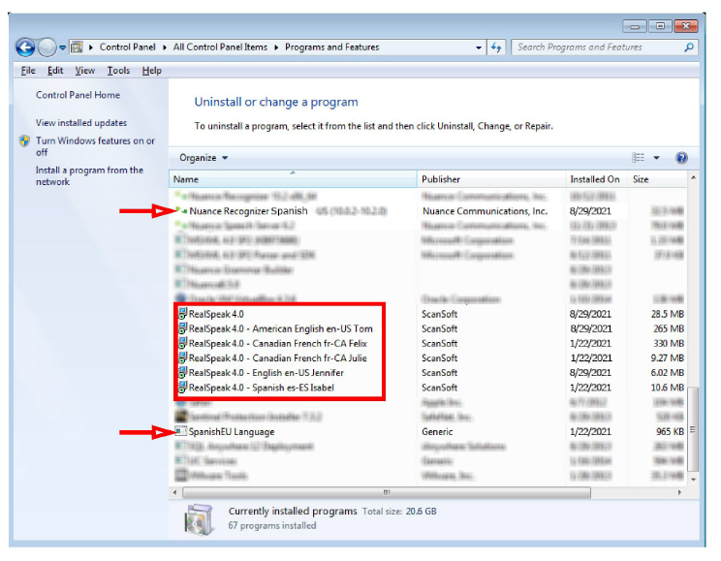721x561 pixels.
Task: Click the Back navigation arrow button
Action: [x=25, y=47]
